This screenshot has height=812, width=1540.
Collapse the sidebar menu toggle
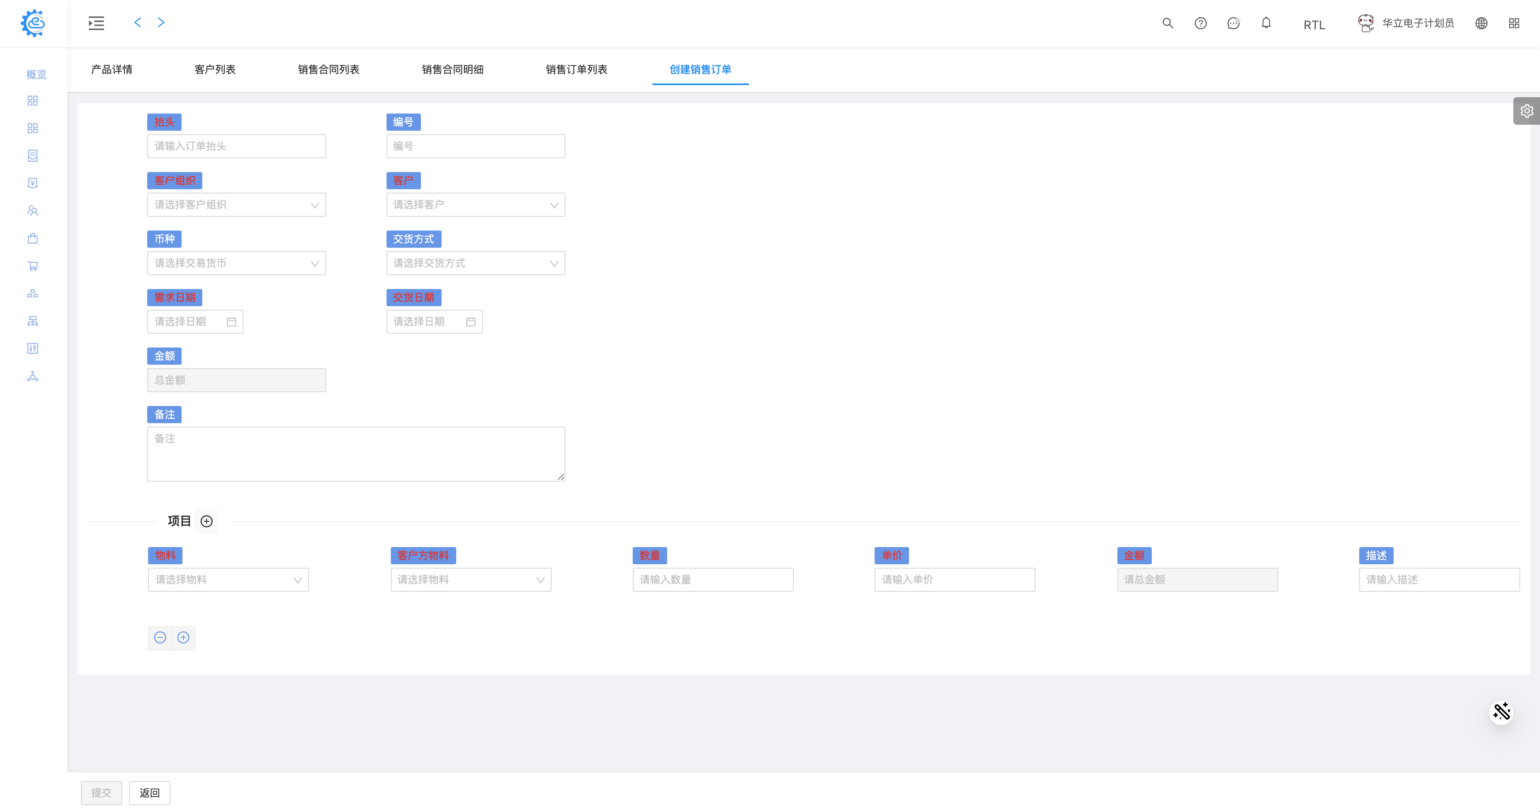(x=96, y=23)
